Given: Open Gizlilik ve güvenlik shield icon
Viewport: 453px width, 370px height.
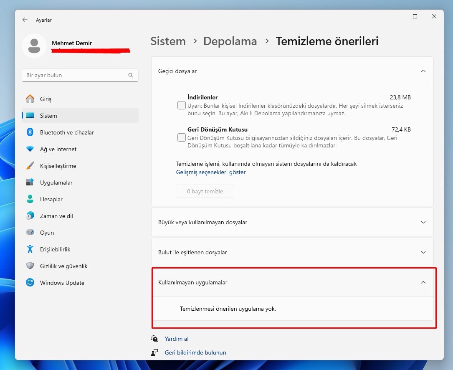Looking at the screenshot, I should point(30,266).
